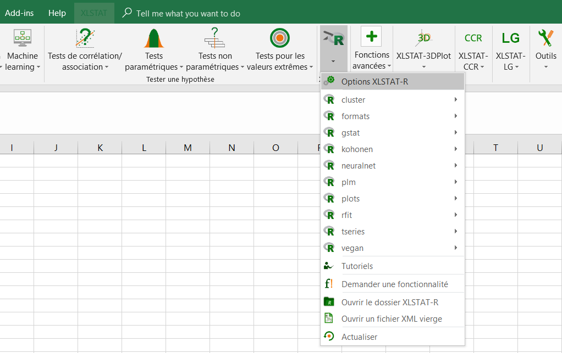Switch to the Help ribbon tab
The image size is (562, 353).
coord(57,13)
